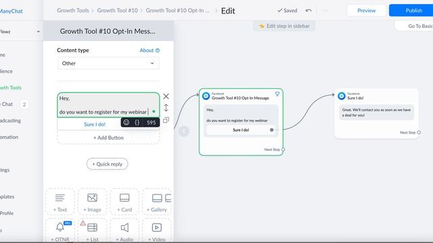
Task: Open Broadcasting in the left navigation
Action: pyautogui.click(x=11, y=120)
